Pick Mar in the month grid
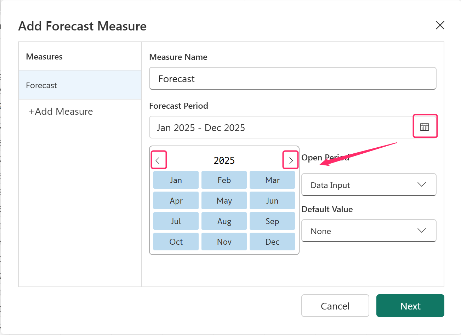The height and width of the screenshot is (335, 461). (272, 180)
